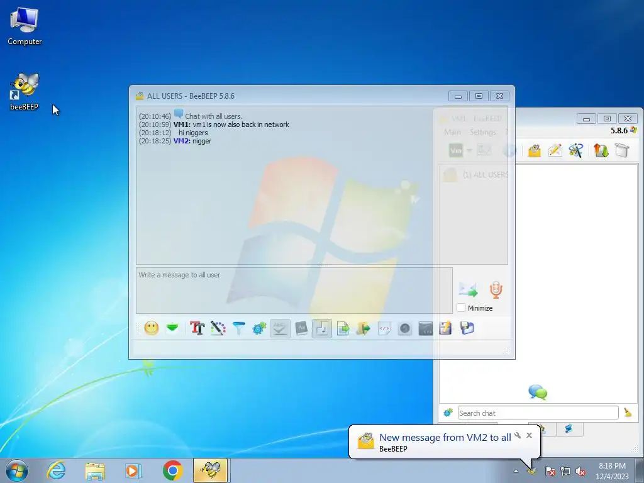Toggle the dictionary word completer button
The height and width of the screenshot is (483, 644).
point(301,328)
